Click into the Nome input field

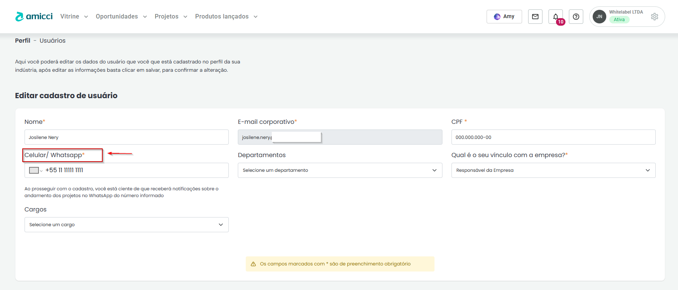(x=126, y=137)
